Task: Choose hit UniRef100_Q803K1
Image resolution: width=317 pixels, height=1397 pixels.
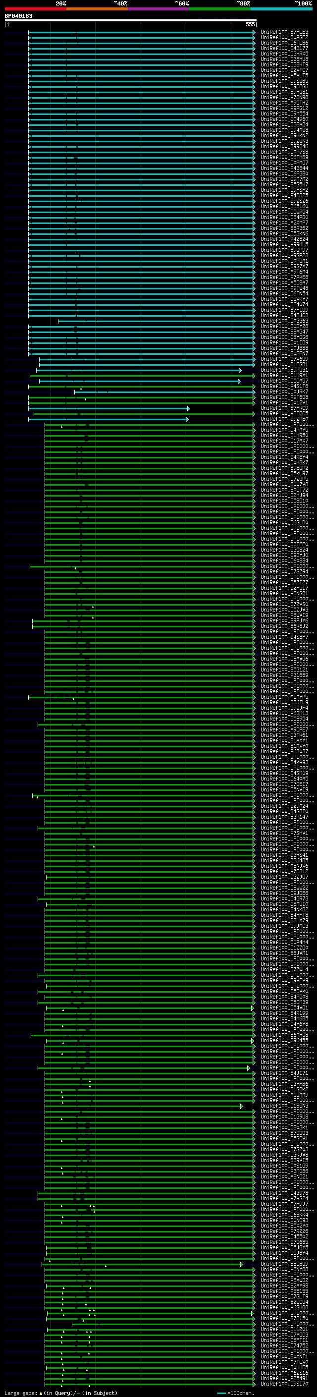Action: (284, 1127)
